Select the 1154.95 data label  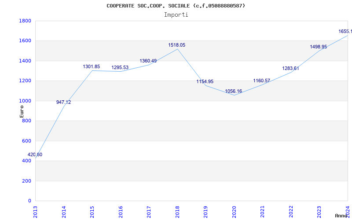click(x=205, y=82)
